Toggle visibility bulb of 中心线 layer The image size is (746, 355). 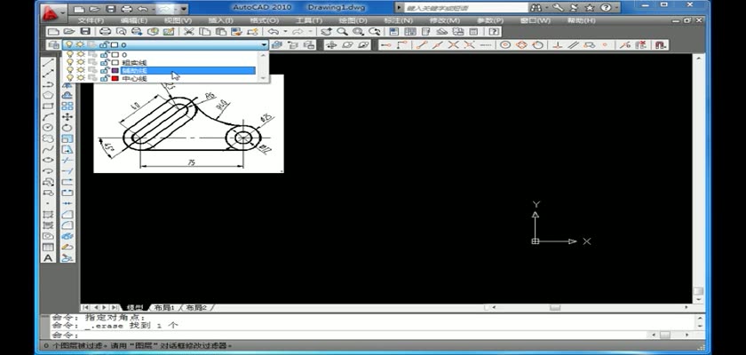[x=70, y=78]
